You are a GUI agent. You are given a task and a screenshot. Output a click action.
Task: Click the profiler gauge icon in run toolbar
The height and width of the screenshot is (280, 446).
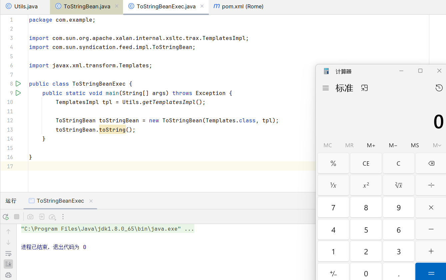click(x=52, y=217)
